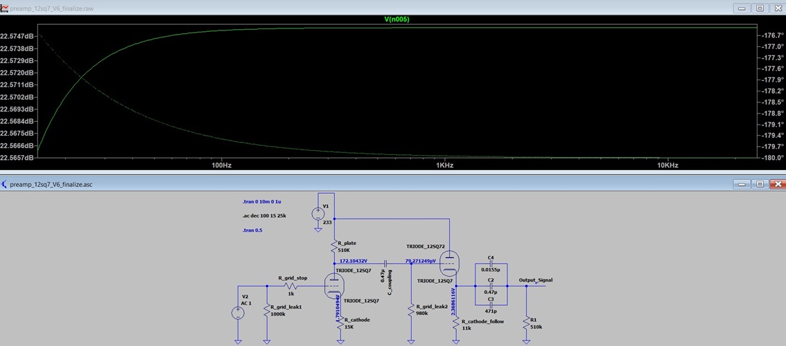Select the first TRIODE_12SQ7 tube symbol
The image size is (786, 346).
coord(335,285)
